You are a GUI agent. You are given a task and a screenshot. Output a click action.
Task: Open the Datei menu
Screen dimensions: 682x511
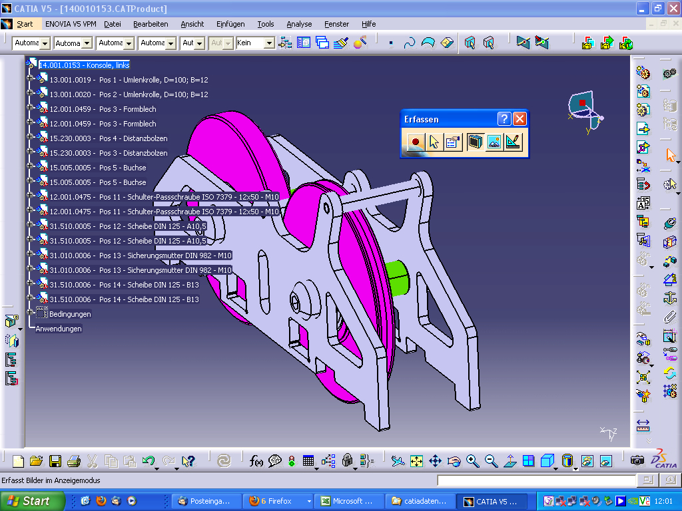pos(112,24)
